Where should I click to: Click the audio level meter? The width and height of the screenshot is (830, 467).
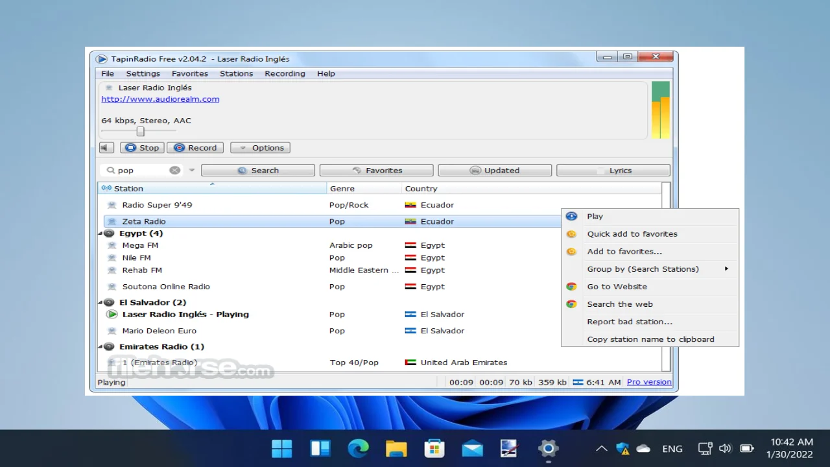point(660,110)
